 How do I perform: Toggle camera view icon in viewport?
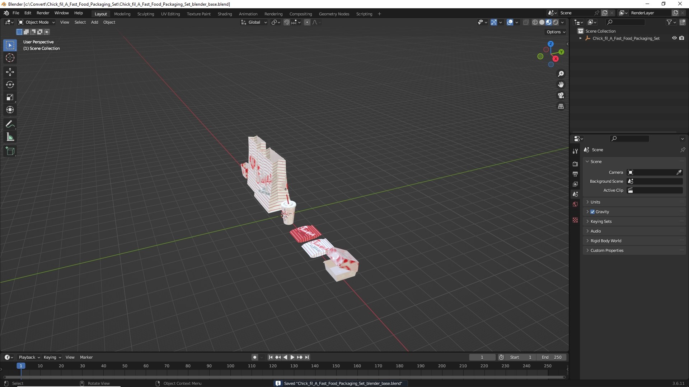(x=561, y=95)
